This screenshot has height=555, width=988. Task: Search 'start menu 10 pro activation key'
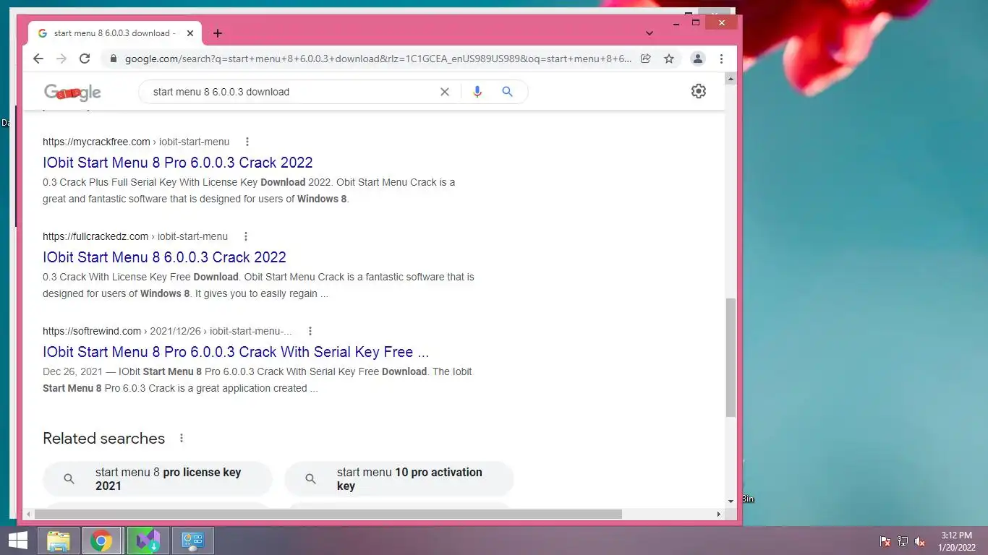tap(399, 478)
